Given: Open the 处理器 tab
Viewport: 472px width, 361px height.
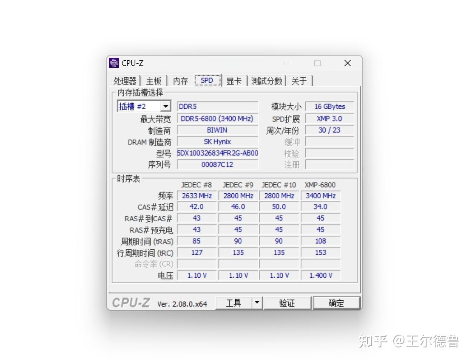Looking at the screenshot, I should coord(125,81).
